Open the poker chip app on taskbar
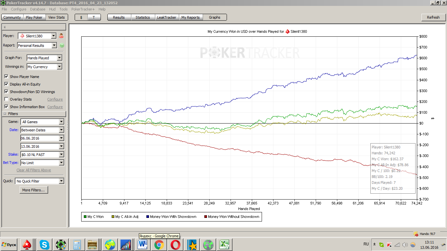Image resolution: width=447 pixels, height=251 pixels. pos(60,245)
